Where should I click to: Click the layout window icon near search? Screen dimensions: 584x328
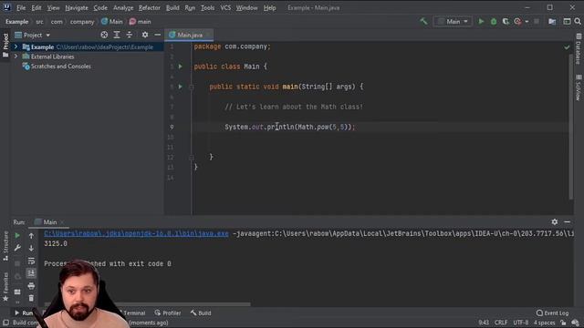(x=567, y=22)
